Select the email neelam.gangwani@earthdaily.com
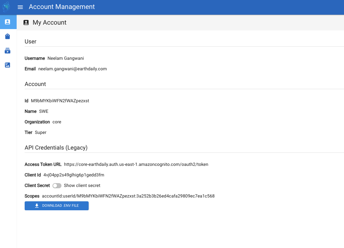The image size is (344, 248). [x=73, y=69]
